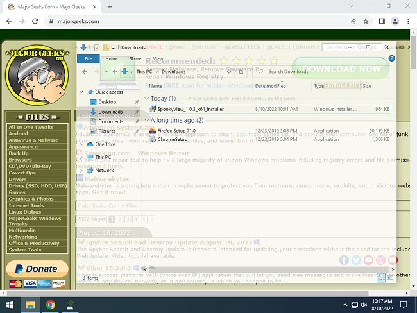Click the Explorer horizontal scrollbar
Viewport: 417px width, 313px height.
pos(269,269)
